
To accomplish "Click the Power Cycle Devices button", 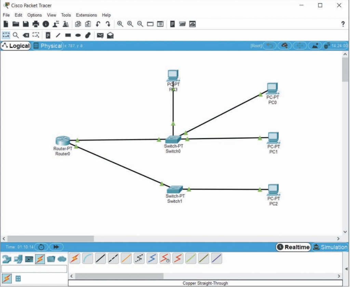I will coord(41,247).
